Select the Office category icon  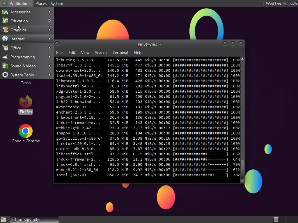coord(5,48)
